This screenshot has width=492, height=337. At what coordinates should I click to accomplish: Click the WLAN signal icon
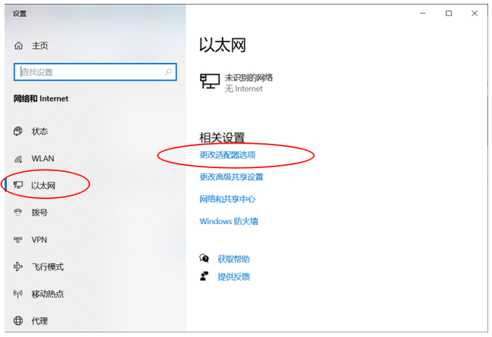18,159
